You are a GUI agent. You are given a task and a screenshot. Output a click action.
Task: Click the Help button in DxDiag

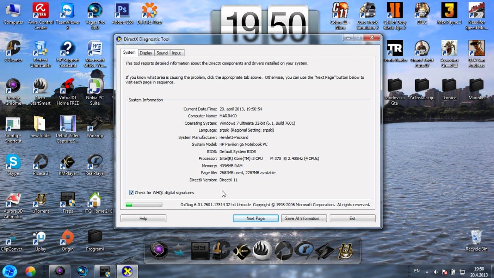[x=143, y=219]
